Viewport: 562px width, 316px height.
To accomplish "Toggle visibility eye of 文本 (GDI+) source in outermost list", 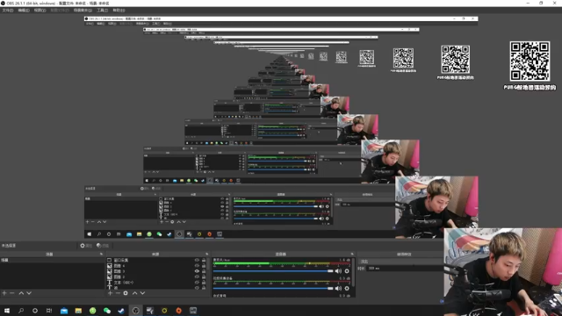I will (197, 283).
